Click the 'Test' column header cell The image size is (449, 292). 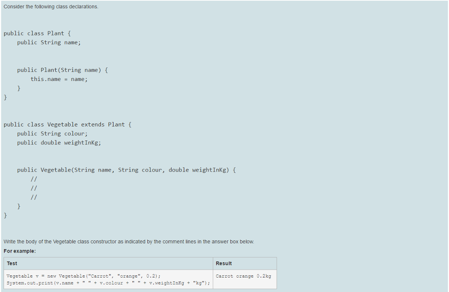[x=11, y=263]
